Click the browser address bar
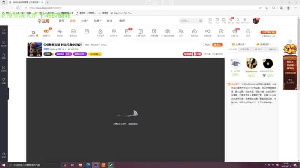Viewport: 300px width, 168px height. 139,8
